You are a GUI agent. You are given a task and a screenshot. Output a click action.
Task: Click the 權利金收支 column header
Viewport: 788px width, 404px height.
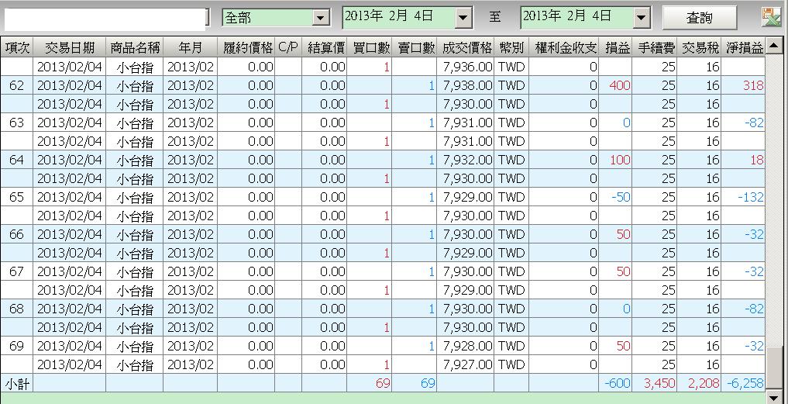coord(564,47)
